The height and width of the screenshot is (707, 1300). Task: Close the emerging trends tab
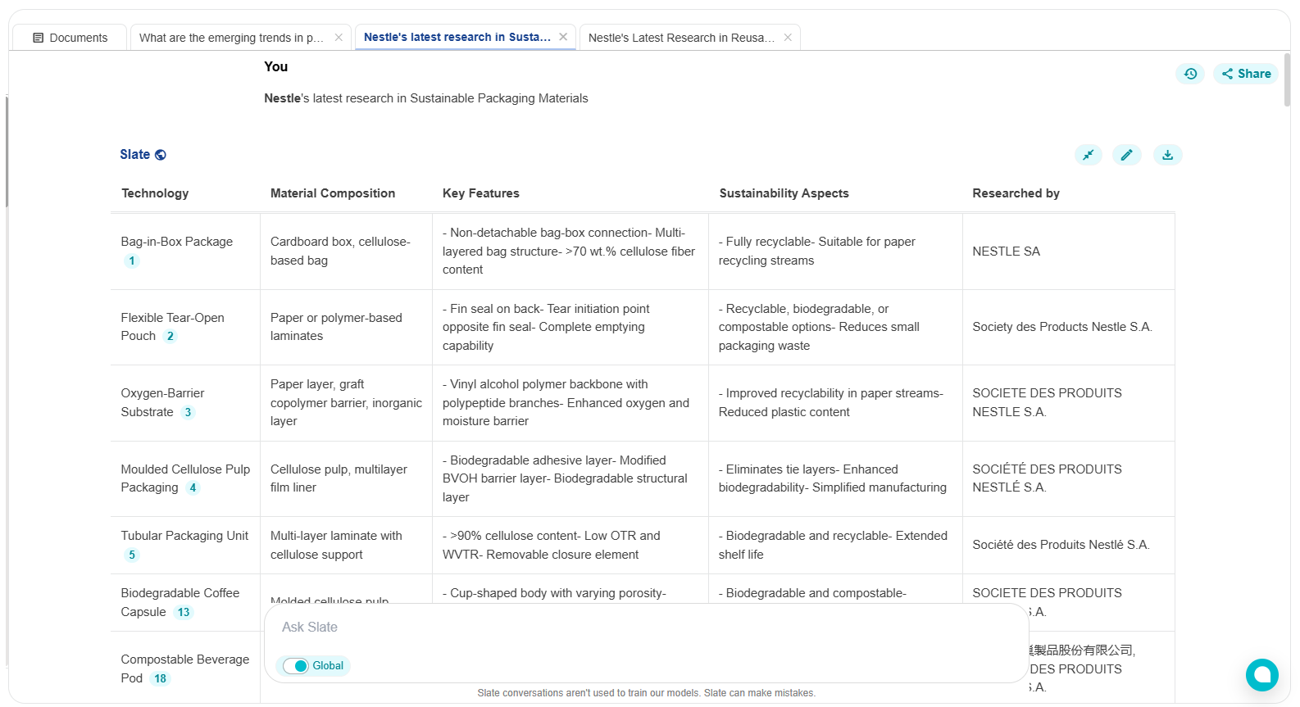coord(339,38)
